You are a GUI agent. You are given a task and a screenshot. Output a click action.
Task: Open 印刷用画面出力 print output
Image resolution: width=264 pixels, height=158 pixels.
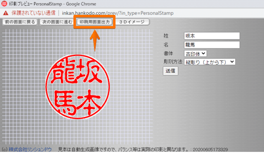click(x=94, y=22)
